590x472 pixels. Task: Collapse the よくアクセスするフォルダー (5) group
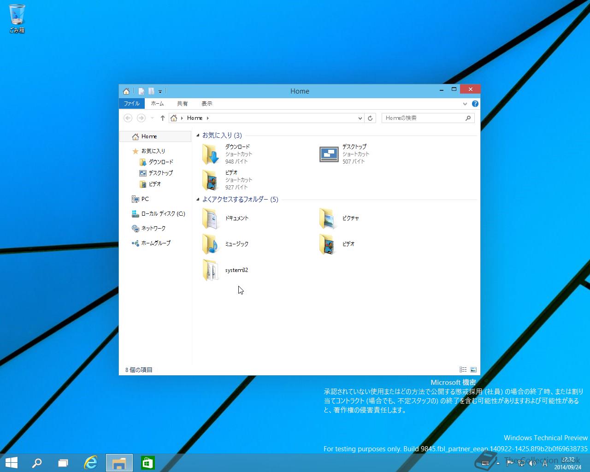pos(198,200)
